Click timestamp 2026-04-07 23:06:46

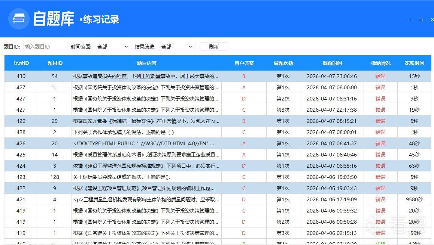pos(332,76)
